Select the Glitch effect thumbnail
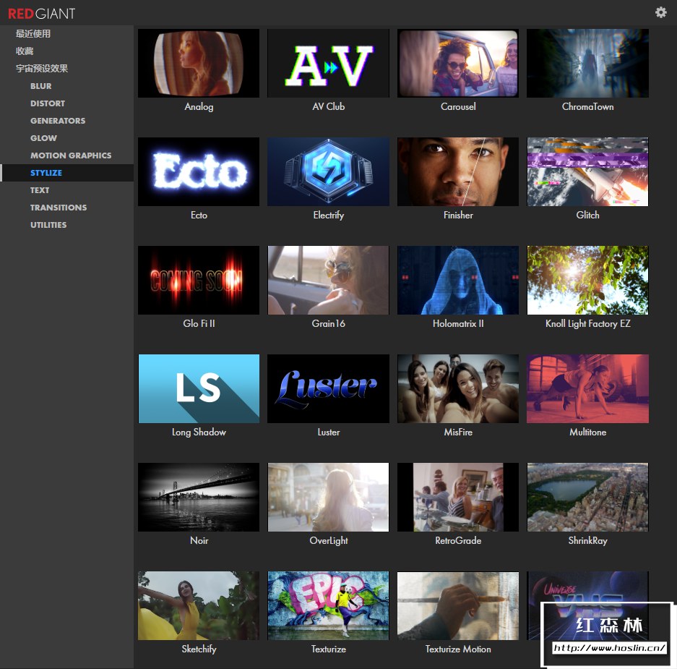 click(587, 171)
